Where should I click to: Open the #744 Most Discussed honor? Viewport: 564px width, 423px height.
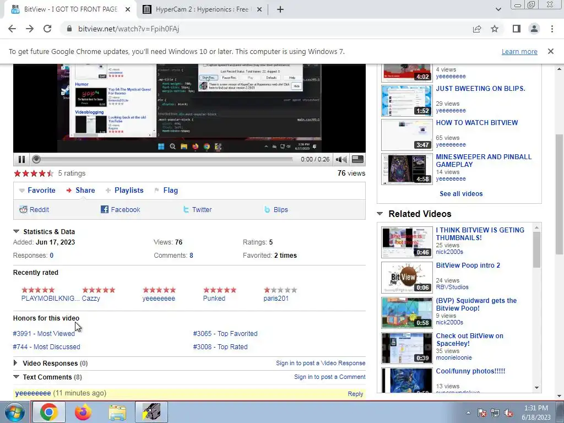click(x=46, y=347)
